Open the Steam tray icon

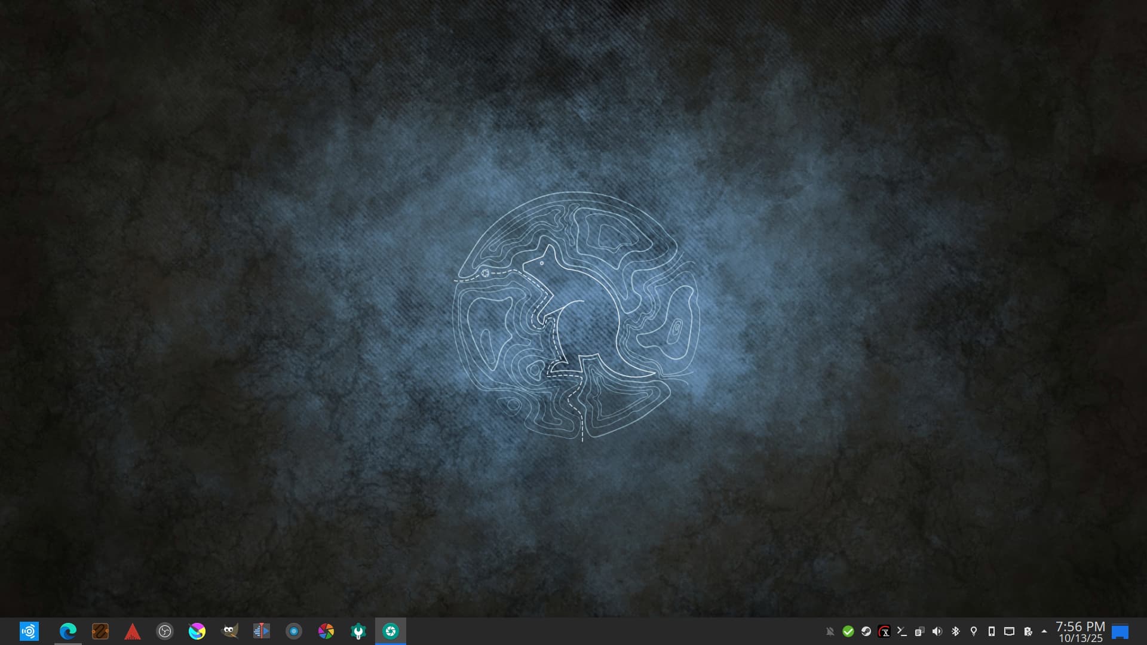866,631
